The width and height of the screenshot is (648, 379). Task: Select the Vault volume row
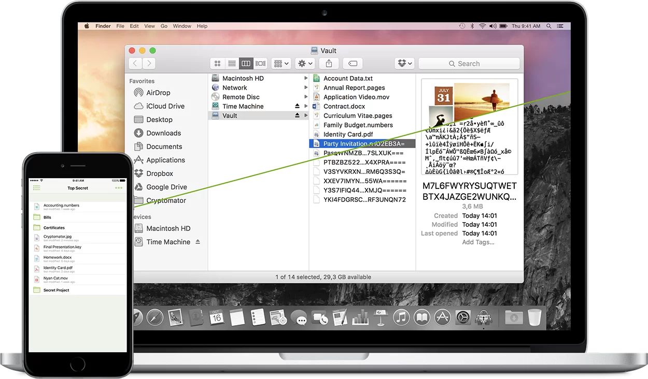(x=259, y=115)
